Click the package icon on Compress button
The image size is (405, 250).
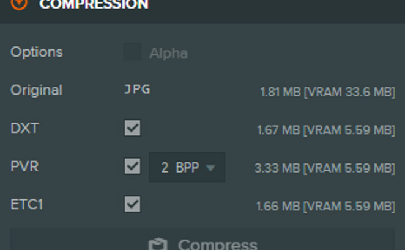158,245
